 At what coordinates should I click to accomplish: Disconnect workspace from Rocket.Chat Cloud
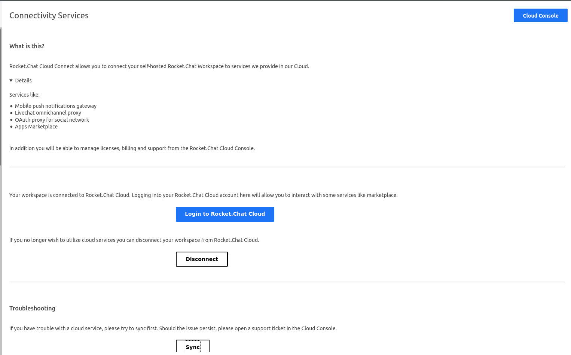coord(202,259)
